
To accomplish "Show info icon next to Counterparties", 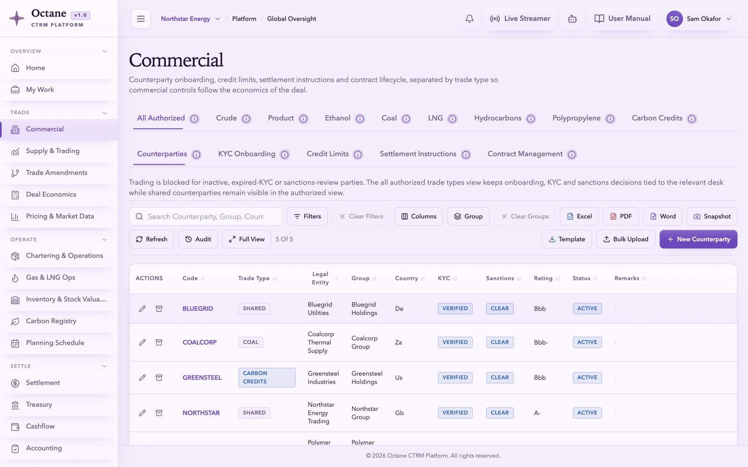I will 197,155.
